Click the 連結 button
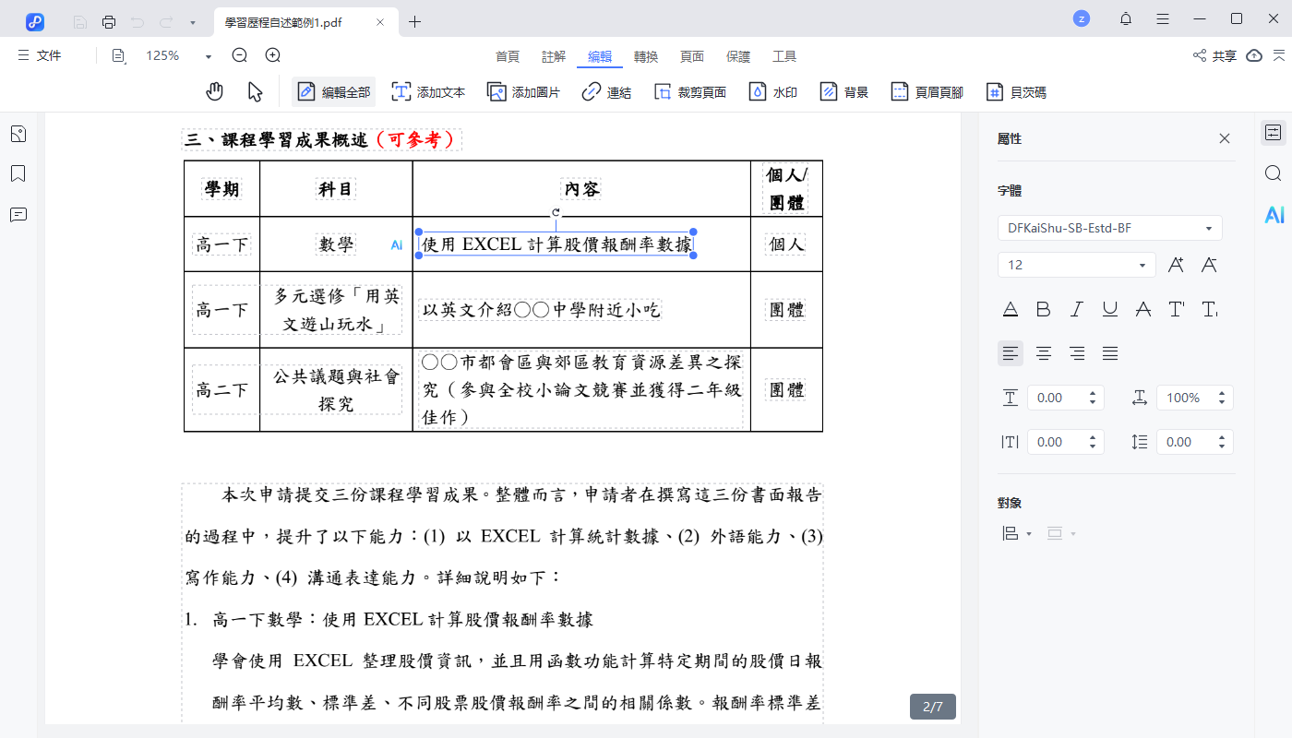This screenshot has width=1292, height=738. point(606,92)
